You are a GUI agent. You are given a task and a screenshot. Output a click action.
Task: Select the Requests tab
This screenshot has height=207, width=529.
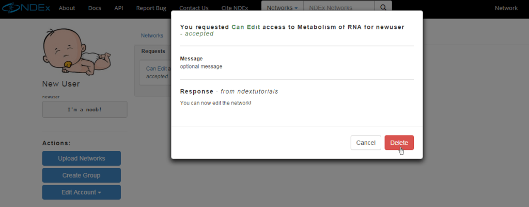pyautogui.click(x=153, y=51)
